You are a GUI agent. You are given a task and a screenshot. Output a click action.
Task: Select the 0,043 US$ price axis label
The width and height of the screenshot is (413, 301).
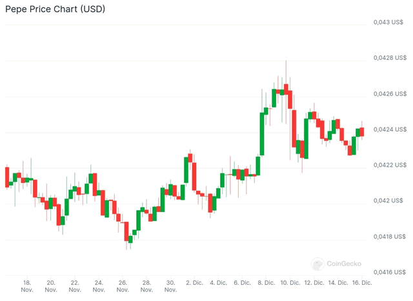point(390,23)
